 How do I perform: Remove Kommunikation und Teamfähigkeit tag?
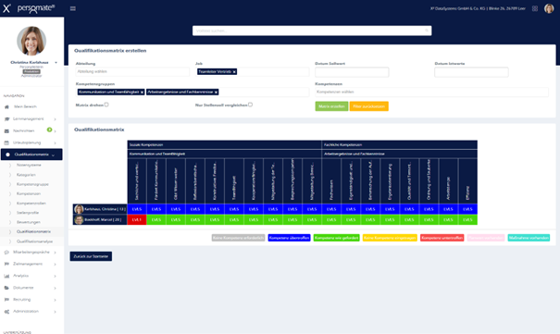142,93
